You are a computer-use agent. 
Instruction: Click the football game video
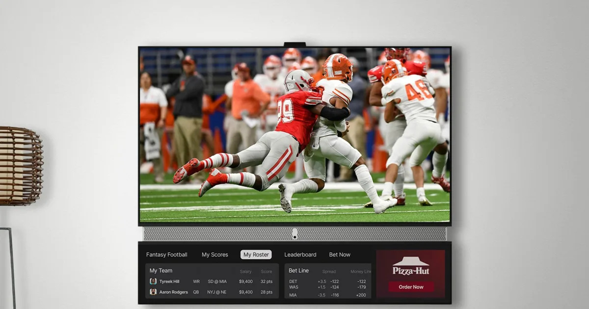coord(294,135)
